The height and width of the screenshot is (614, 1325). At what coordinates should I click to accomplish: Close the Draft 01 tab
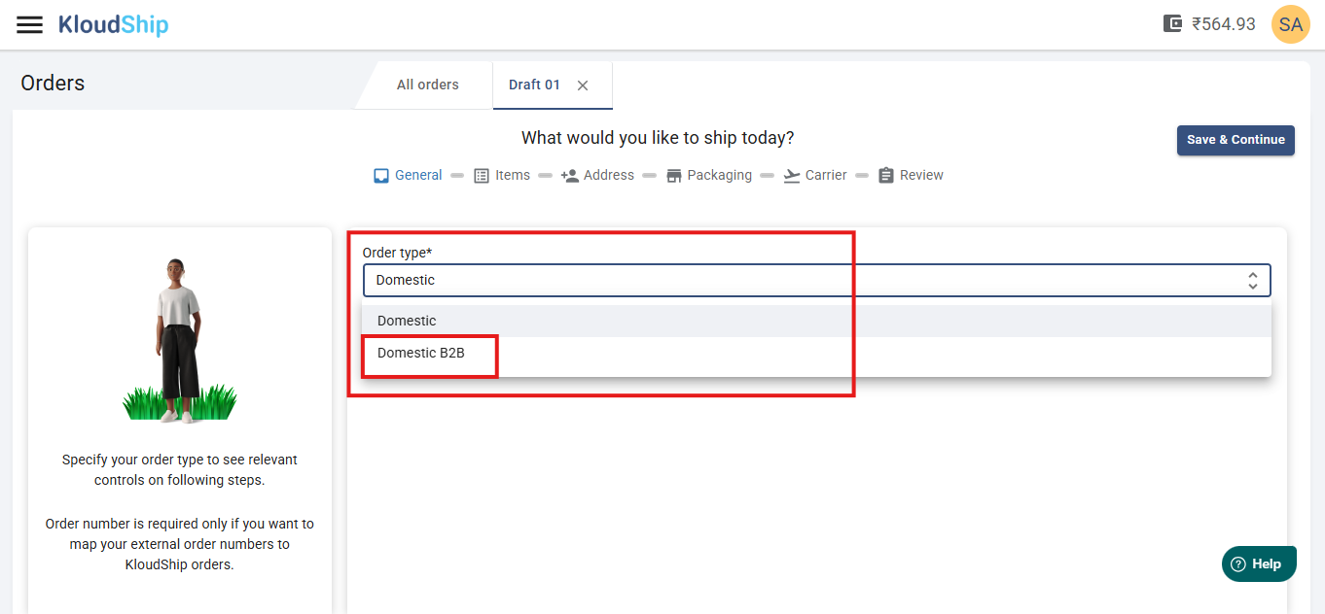583,85
